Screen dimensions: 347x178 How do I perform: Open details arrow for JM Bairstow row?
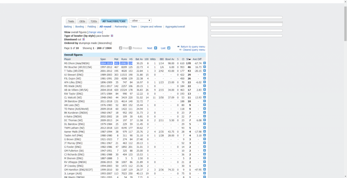pyautogui.click(x=204, y=101)
